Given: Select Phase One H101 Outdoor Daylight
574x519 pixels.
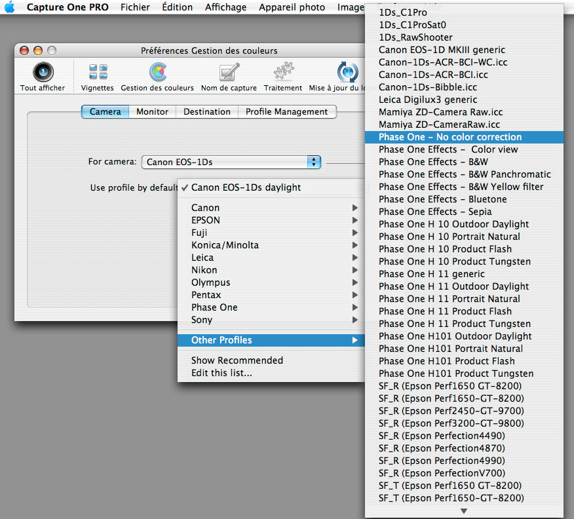Looking at the screenshot, I should pyautogui.click(x=464, y=336).
